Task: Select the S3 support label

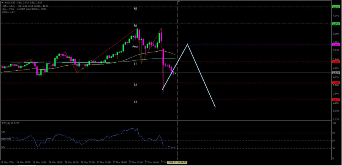Action: [x=135, y=102]
